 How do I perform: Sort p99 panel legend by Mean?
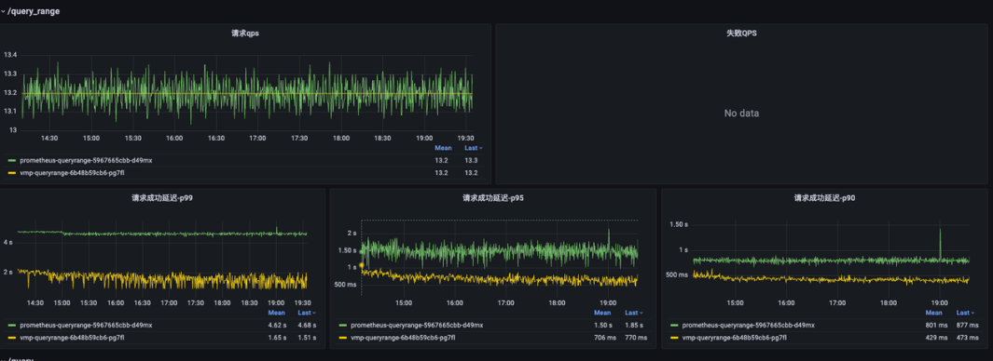[277, 313]
